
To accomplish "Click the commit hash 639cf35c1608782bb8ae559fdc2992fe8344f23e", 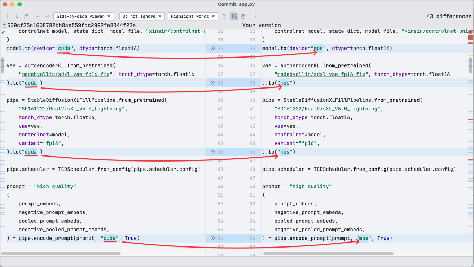I will coord(71,25).
